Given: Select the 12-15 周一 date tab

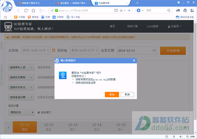Looking at the screenshot, I should pos(121,127).
